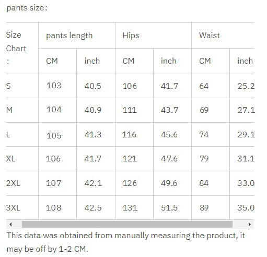
Task: Click the horizontal scrollbar thumb
Action: 127,224
